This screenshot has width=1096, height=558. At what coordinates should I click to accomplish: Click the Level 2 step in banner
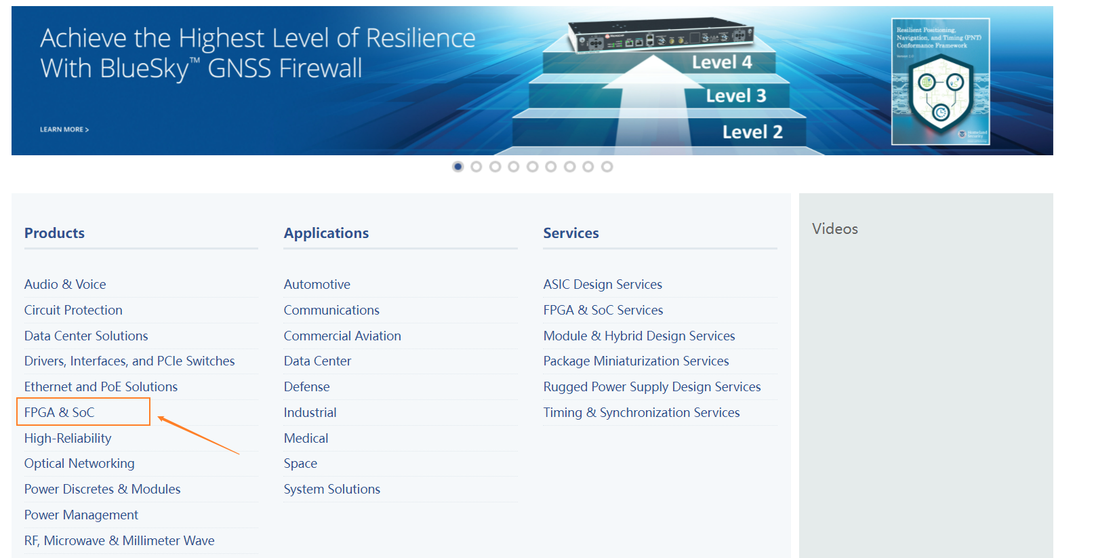pyautogui.click(x=752, y=132)
